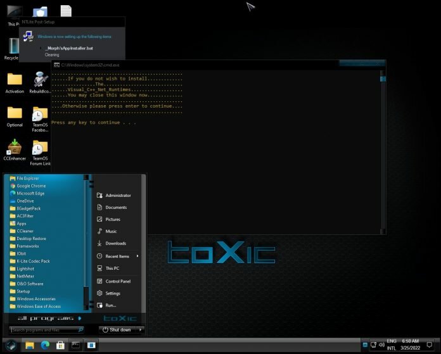The image size is (441, 354).
Task: Open File Explorer in start menu list
Action: (x=24, y=178)
